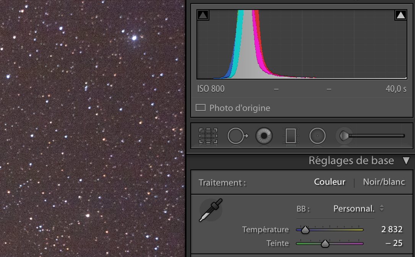
Task: Select the Red eye correction tool
Action: (x=264, y=136)
